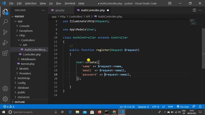Open Kernel.php in the explorer
205x115 pixels.
[28, 64]
